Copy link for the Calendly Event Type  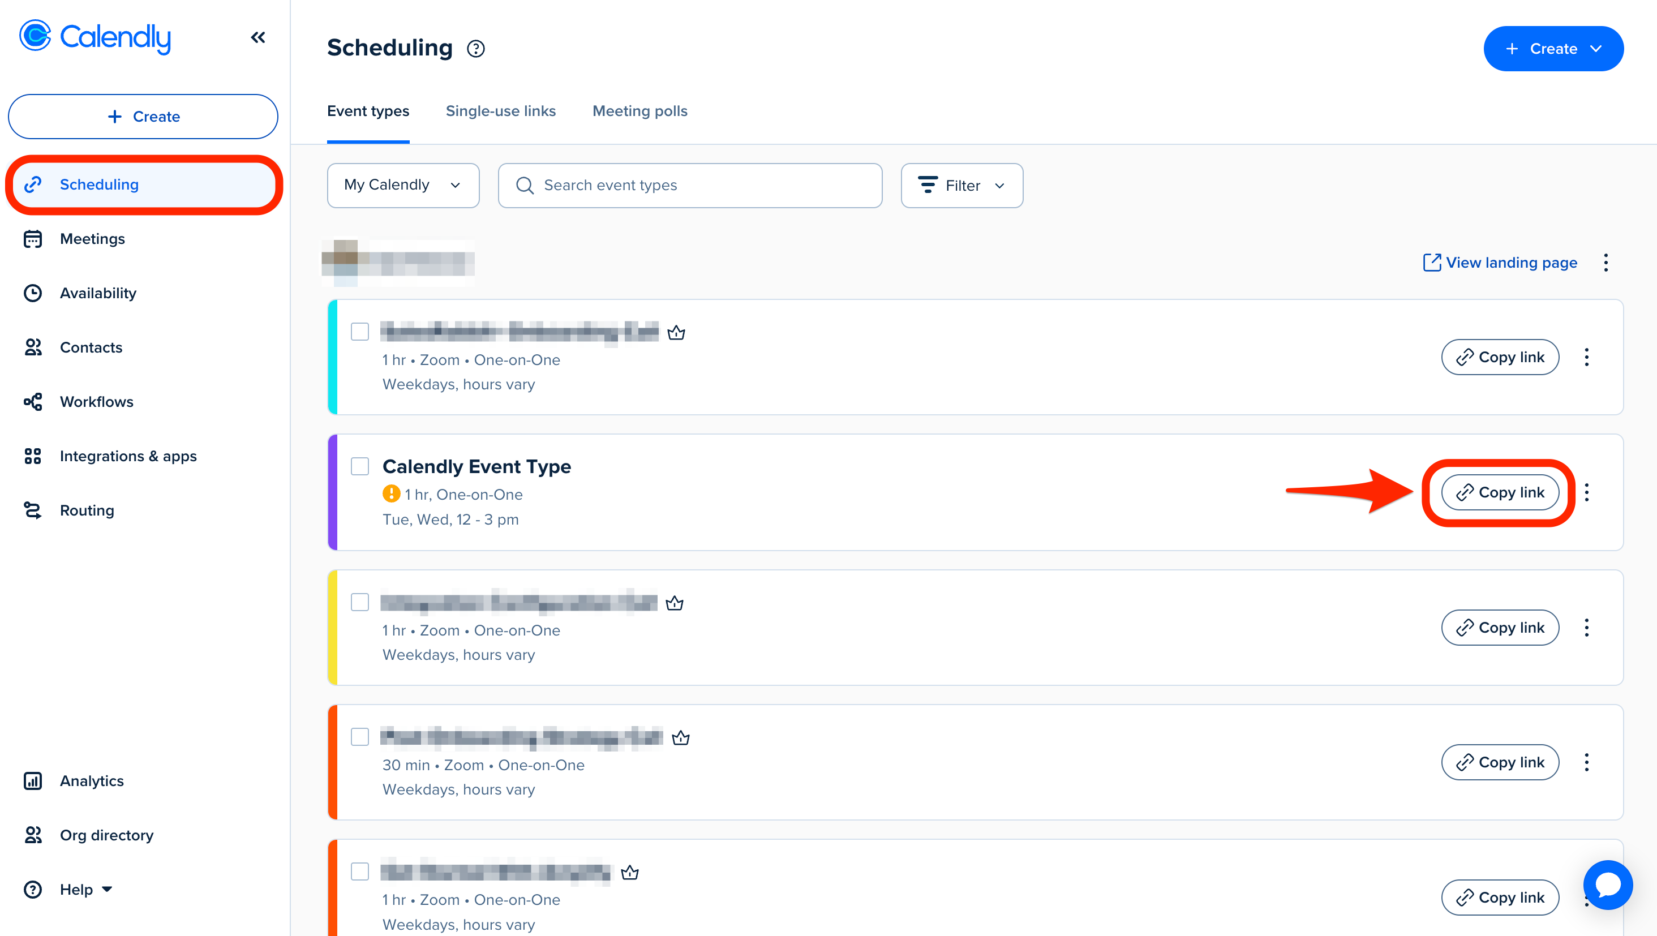tap(1500, 492)
